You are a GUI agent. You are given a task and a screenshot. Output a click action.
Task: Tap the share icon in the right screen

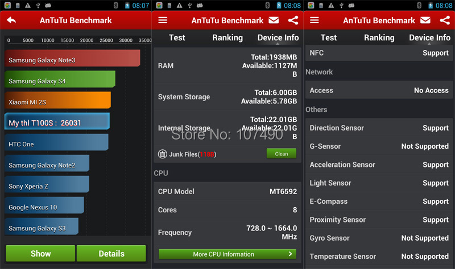(x=445, y=20)
